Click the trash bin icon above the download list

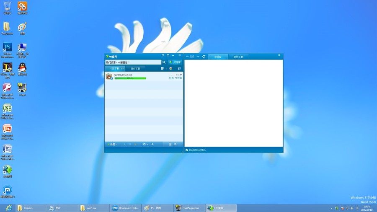(179, 68)
